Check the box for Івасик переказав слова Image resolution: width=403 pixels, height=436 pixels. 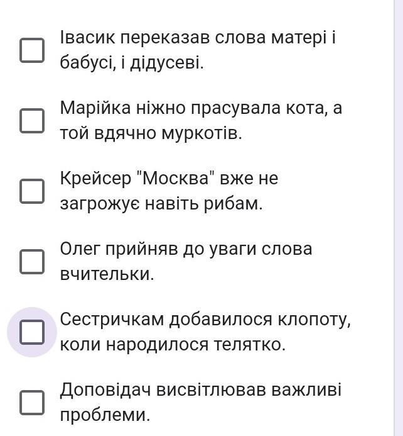pos(32,50)
